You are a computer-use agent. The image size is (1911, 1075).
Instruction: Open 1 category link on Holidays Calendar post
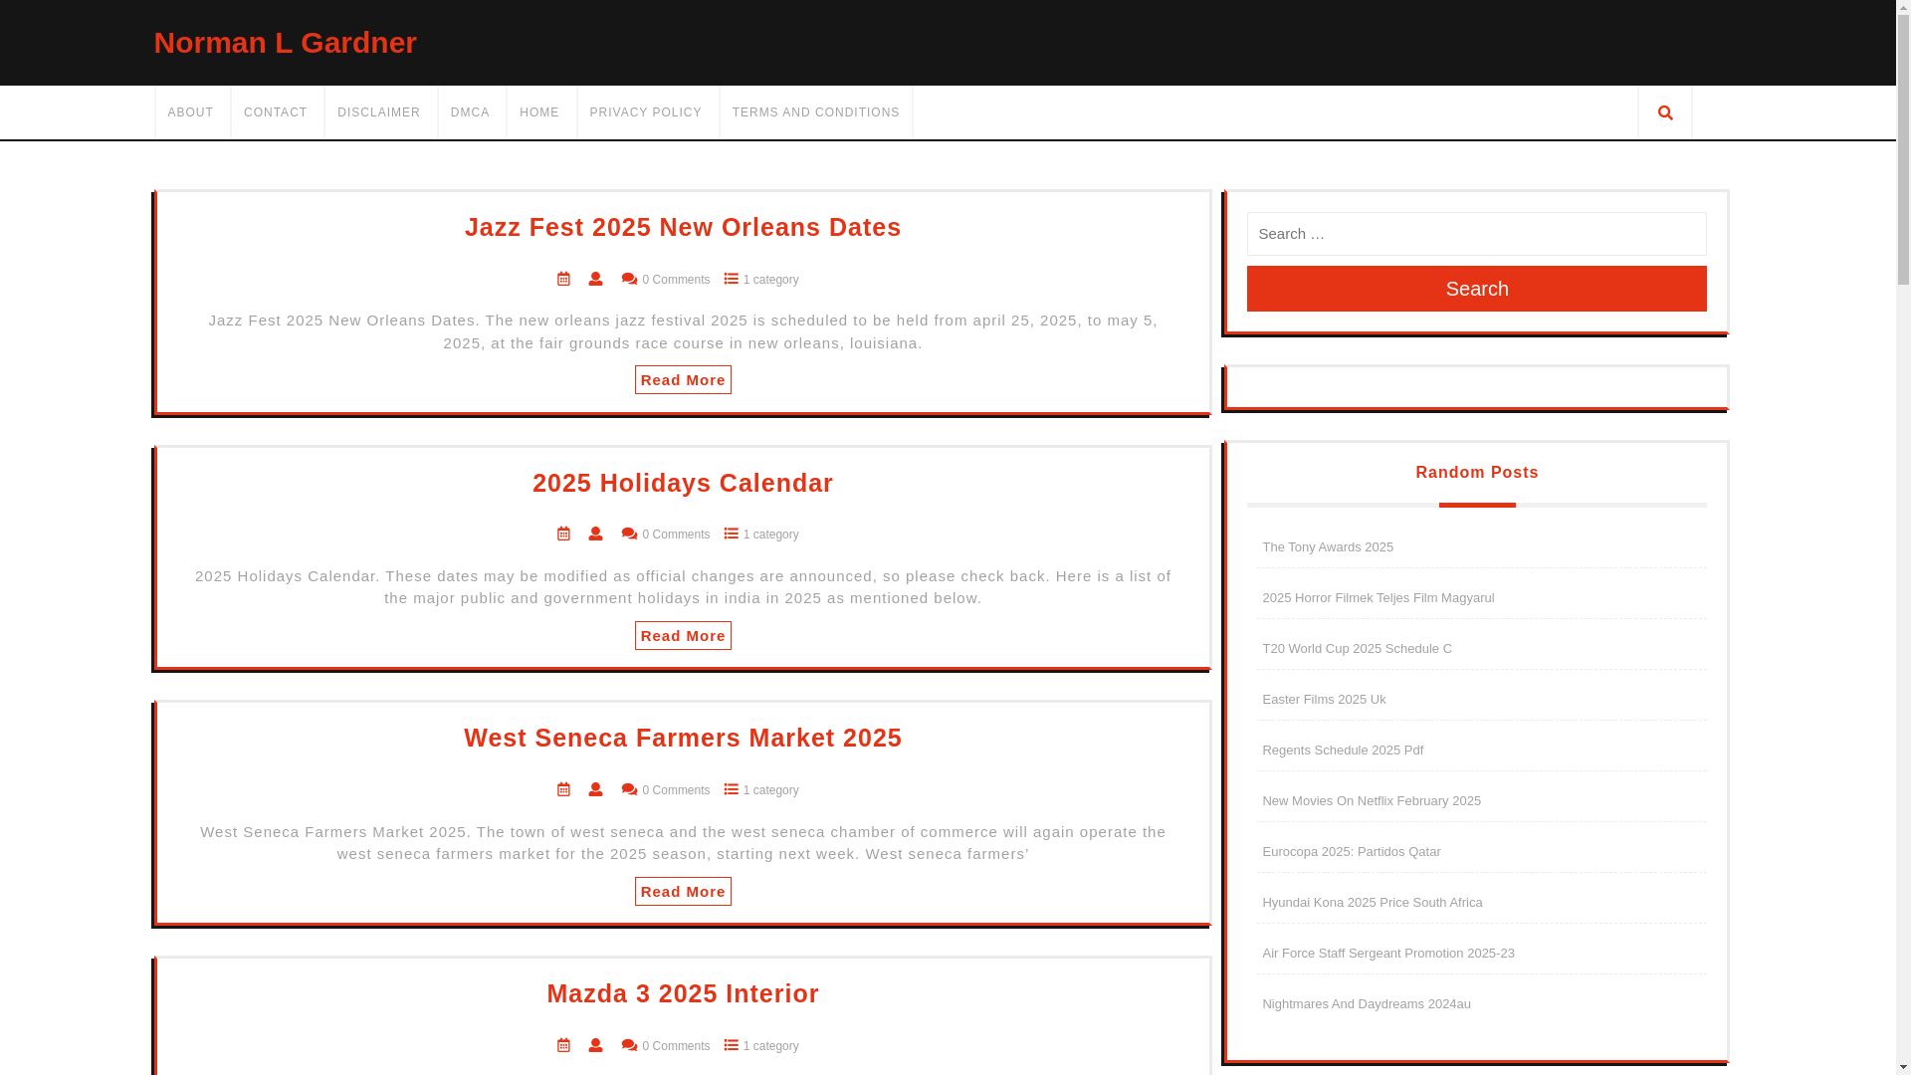(x=771, y=535)
